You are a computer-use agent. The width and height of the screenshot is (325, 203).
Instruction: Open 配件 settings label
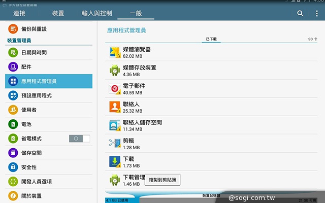click(26, 67)
